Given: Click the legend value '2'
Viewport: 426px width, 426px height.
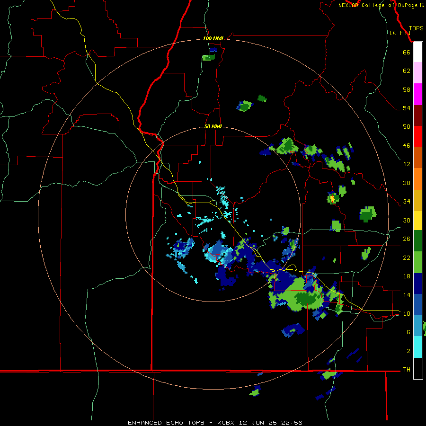Looking at the screenshot, I should pyautogui.click(x=408, y=351).
